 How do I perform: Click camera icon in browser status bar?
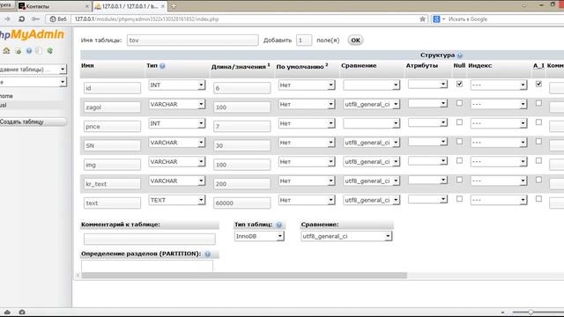22,312
